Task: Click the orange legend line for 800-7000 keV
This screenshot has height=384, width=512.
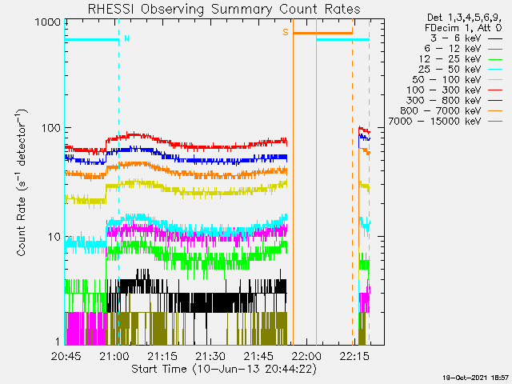Action: tap(495, 112)
